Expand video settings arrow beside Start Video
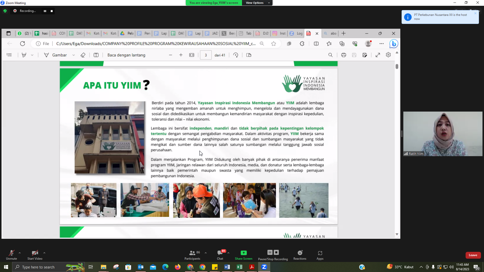This screenshot has width=484, height=272. [44, 253]
